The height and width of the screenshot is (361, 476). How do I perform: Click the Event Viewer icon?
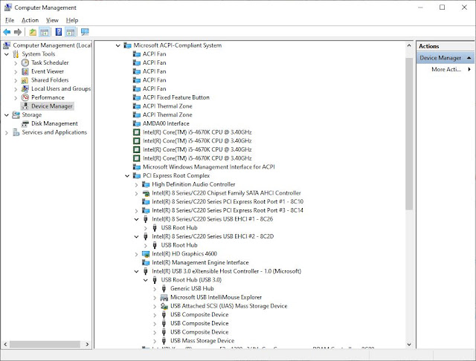coord(25,71)
